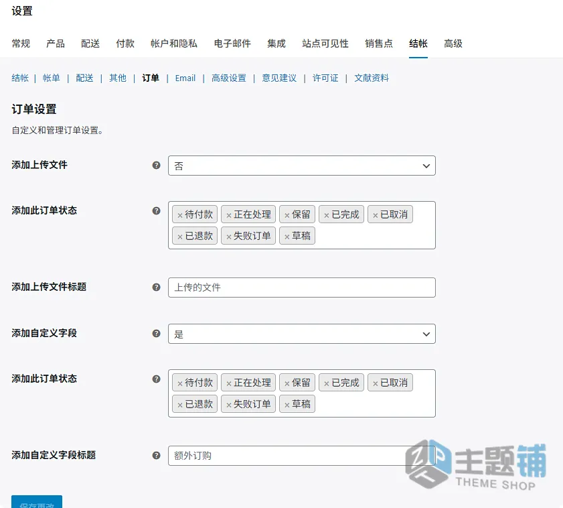This screenshot has height=508, width=563.
Task: Remove 正在处理 tag in second status box
Action: [x=229, y=383]
